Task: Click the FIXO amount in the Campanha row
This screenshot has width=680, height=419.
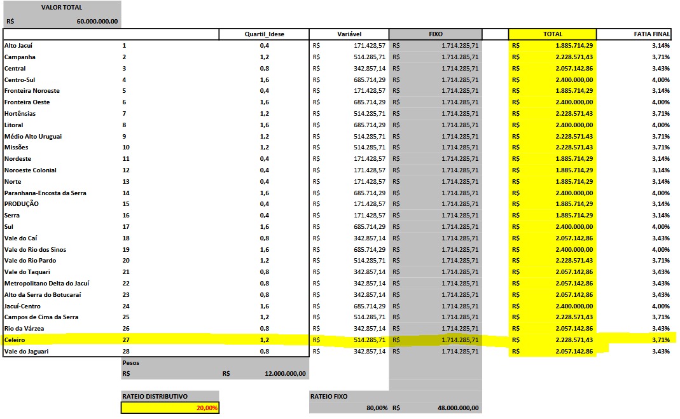Action: 460,57
